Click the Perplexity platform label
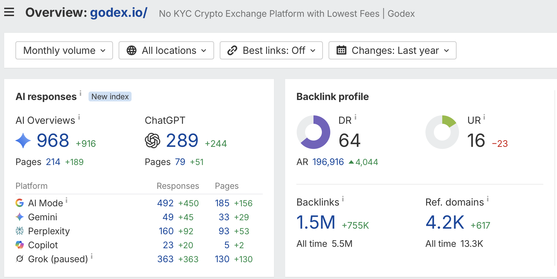Image resolution: width=557 pixels, height=279 pixels. coord(49,231)
